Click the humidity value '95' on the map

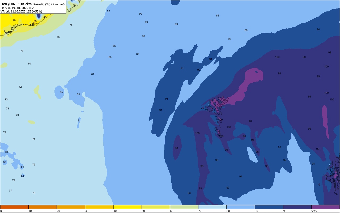(x=217, y=160)
